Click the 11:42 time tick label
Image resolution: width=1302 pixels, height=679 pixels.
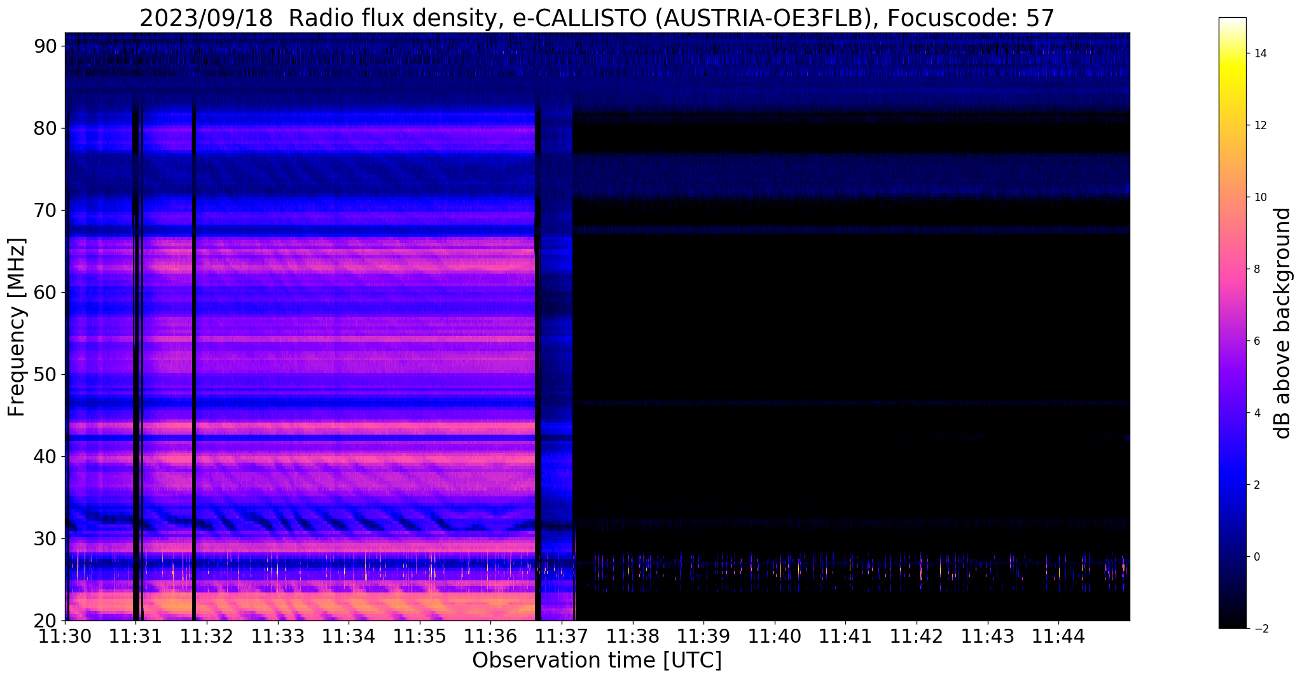[x=916, y=636]
